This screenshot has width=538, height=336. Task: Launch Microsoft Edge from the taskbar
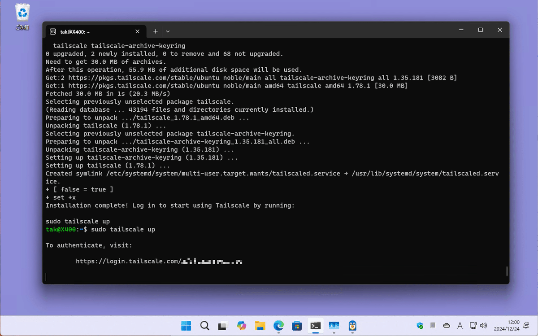click(x=278, y=326)
